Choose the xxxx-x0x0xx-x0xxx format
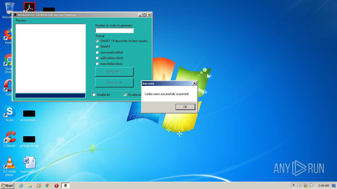The height and width of the screenshot is (189, 337). click(x=97, y=64)
